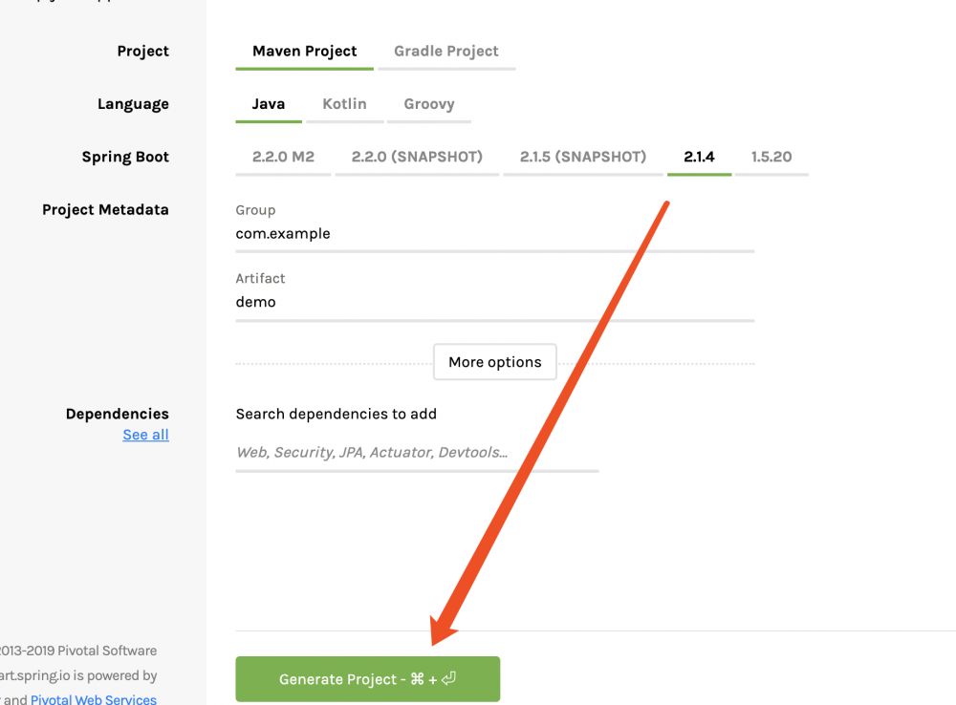Click the dependency search box
The height and width of the screenshot is (705, 956).
pyautogui.click(x=417, y=453)
